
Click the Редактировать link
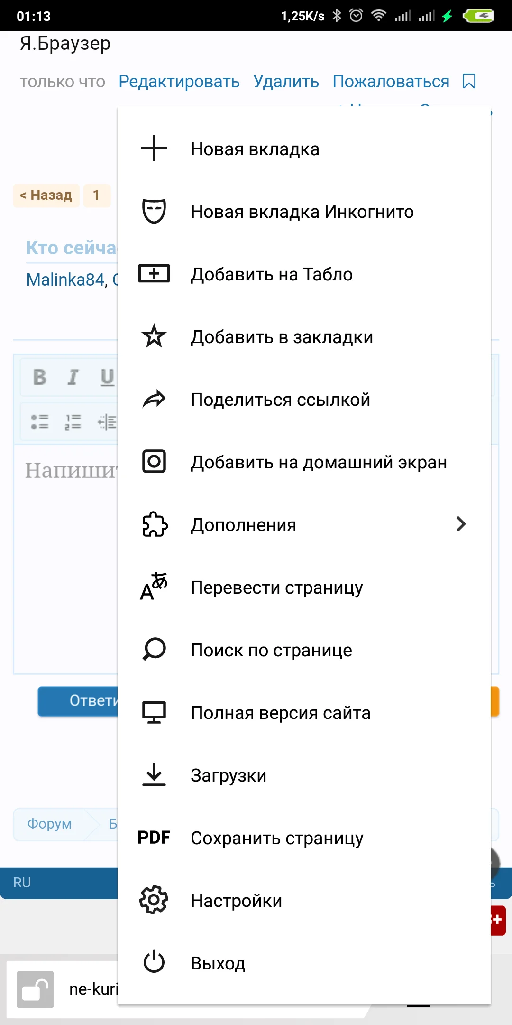tap(179, 82)
